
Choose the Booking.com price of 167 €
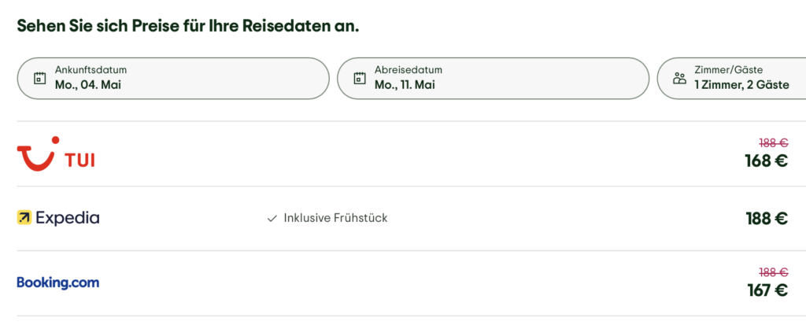[x=767, y=290]
